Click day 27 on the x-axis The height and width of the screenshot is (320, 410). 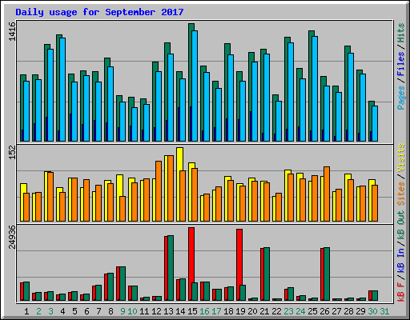336,311
